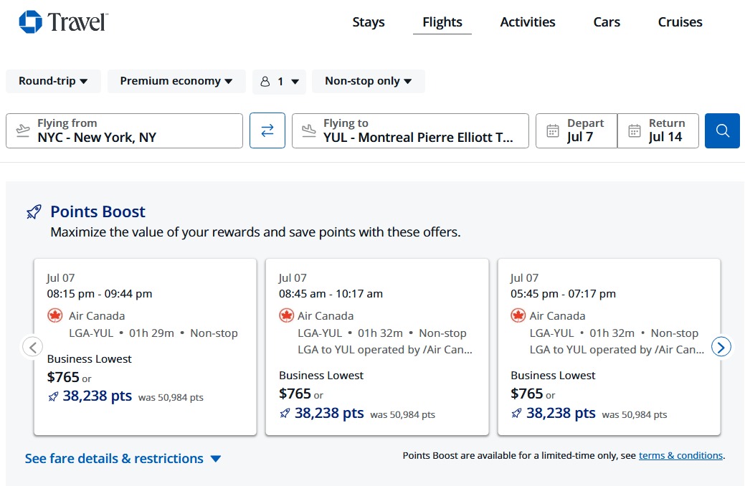
Task: Open the Round-trip dropdown
Action: (x=53, y=81)
